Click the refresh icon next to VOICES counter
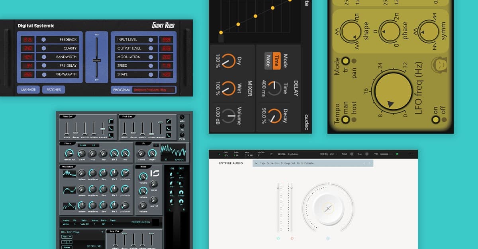478x249 pixels. pos(271,154)
